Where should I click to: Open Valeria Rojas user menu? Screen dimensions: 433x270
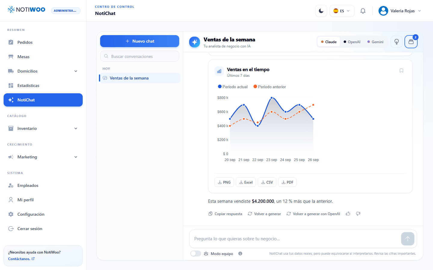click(400, 11)
